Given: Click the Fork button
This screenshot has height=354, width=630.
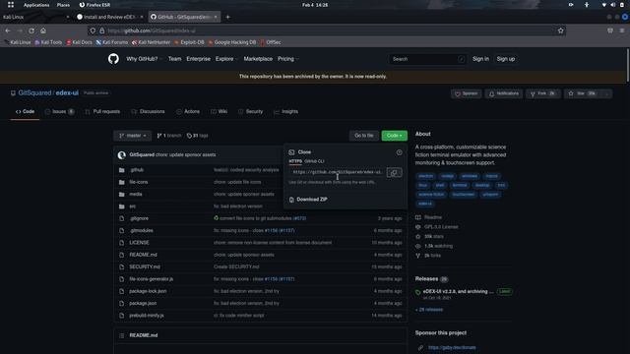Looking at the screenshot, I should [543, 93].
